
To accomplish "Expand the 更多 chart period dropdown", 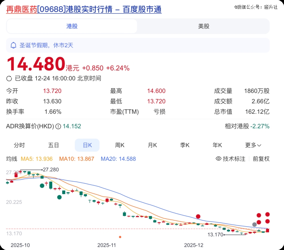I will [x=253, y=145].
